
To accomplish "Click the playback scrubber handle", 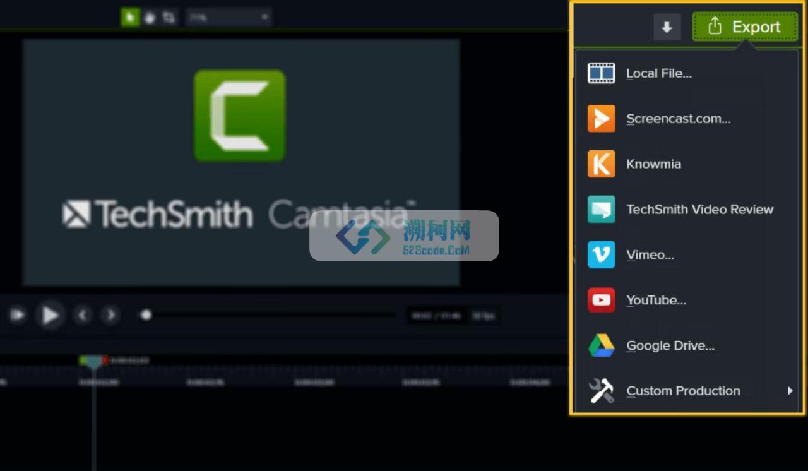I will pos(146,314).
